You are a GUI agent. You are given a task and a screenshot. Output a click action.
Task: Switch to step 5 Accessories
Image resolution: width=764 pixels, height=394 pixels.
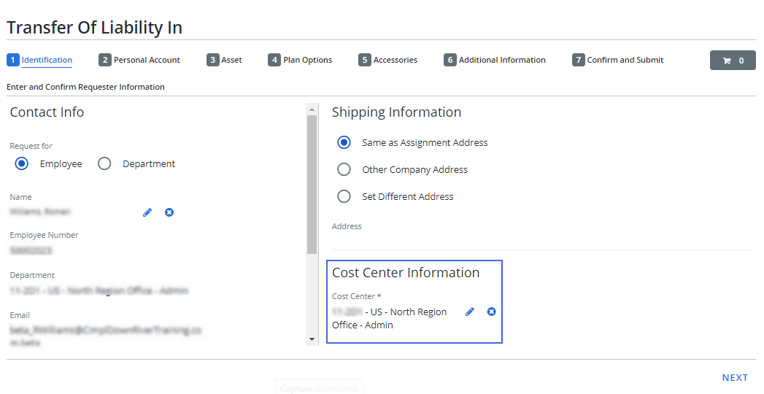388,60
